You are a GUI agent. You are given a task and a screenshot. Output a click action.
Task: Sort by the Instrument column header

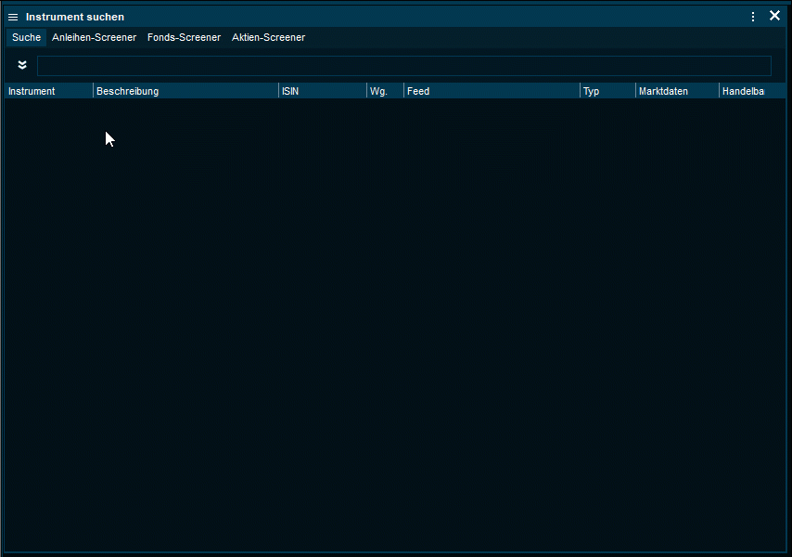click(32, 91)
